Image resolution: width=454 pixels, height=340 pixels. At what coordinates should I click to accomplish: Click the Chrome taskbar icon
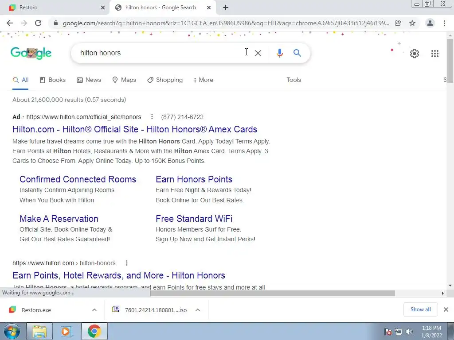[x=94, y=331]
